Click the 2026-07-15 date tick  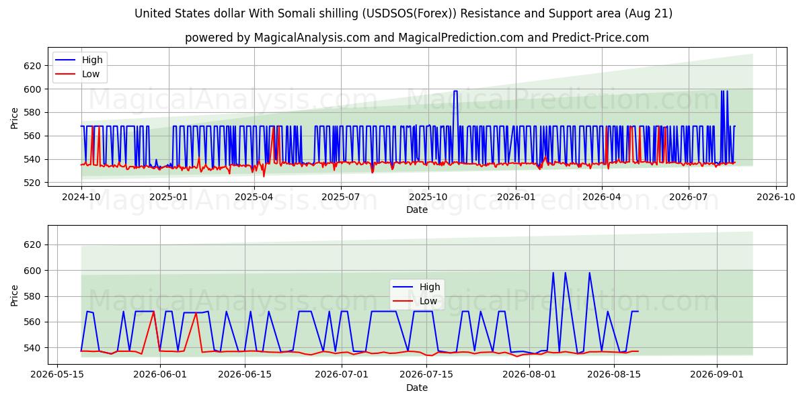click(426, 375)
